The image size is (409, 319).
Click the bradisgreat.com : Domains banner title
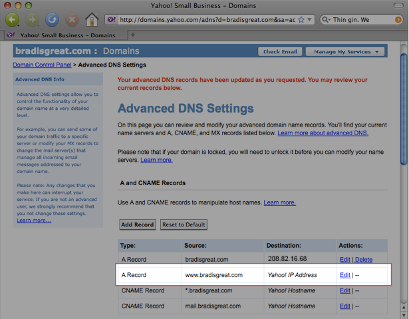coord(77,51)
